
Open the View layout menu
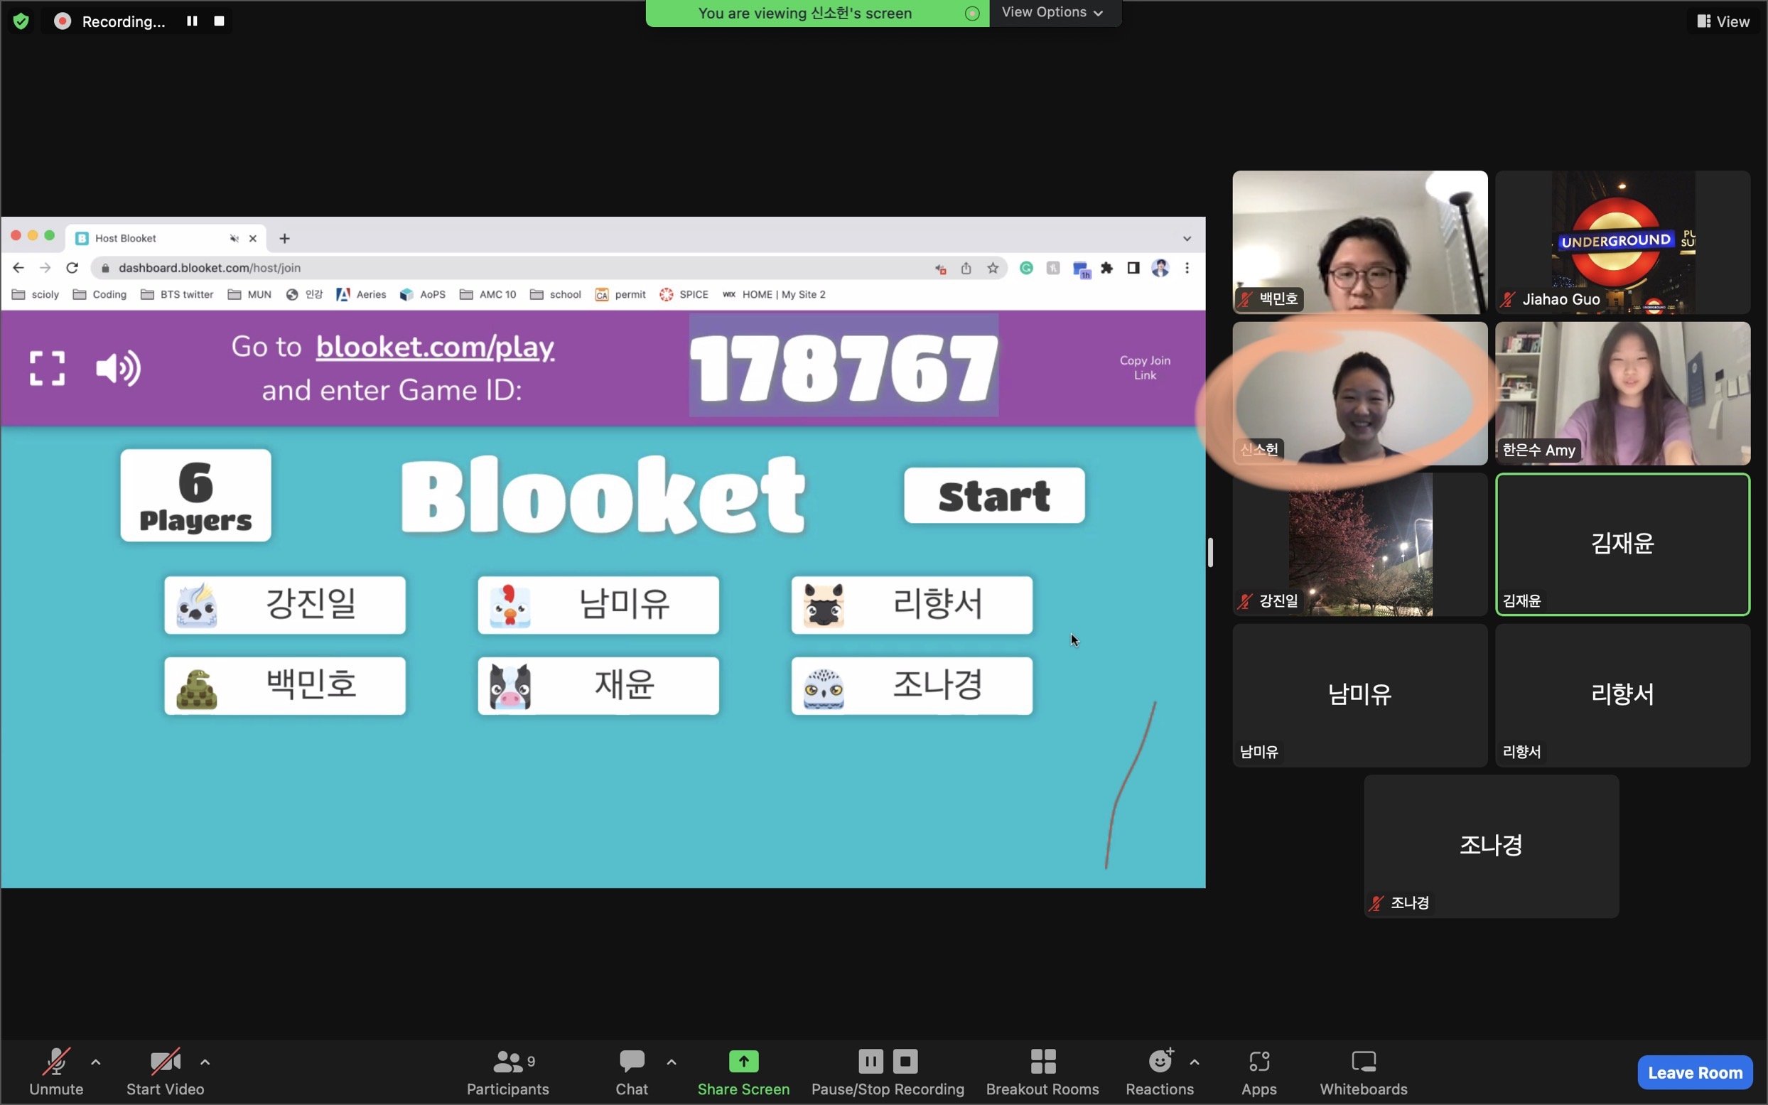coord(1723,21)
